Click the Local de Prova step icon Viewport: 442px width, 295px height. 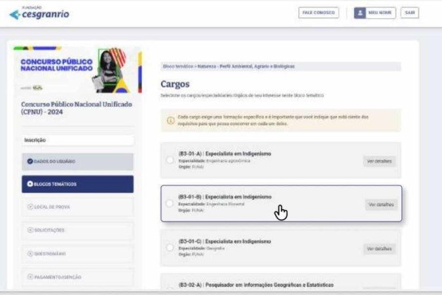(30, 207)
